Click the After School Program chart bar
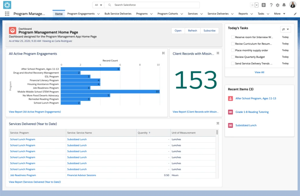Viewport: 300px width, 196px height. pos(90,69)
